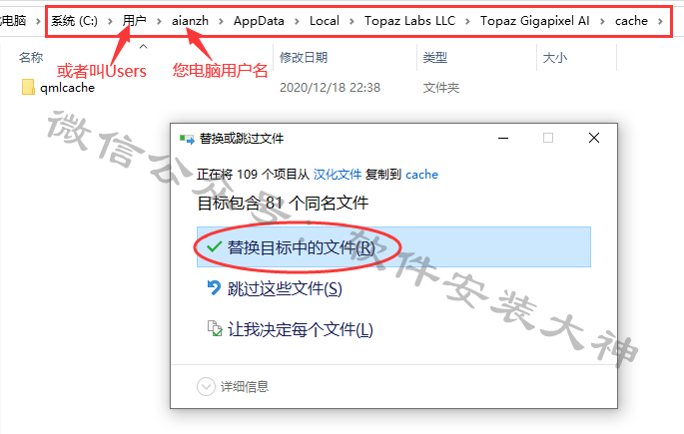
Task: Open the cache destination link in dialog
Action: [421, 175]
